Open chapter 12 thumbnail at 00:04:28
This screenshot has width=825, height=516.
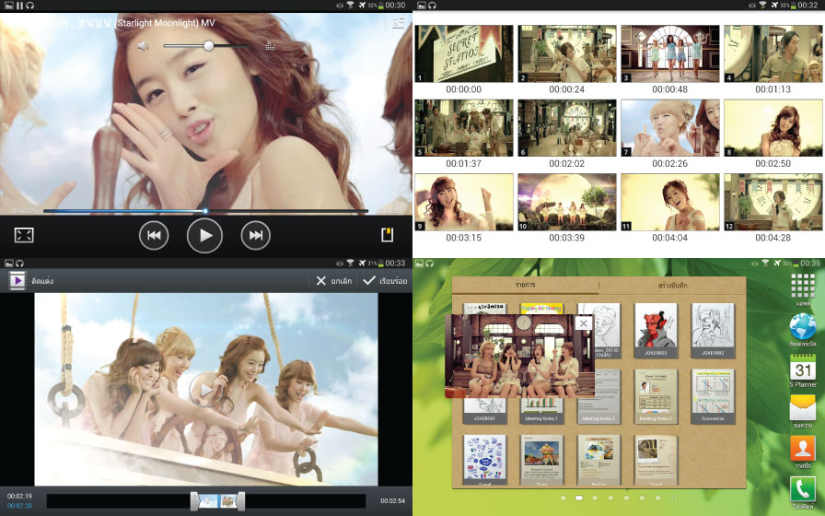pyautogui.click(x=773, y=202)
